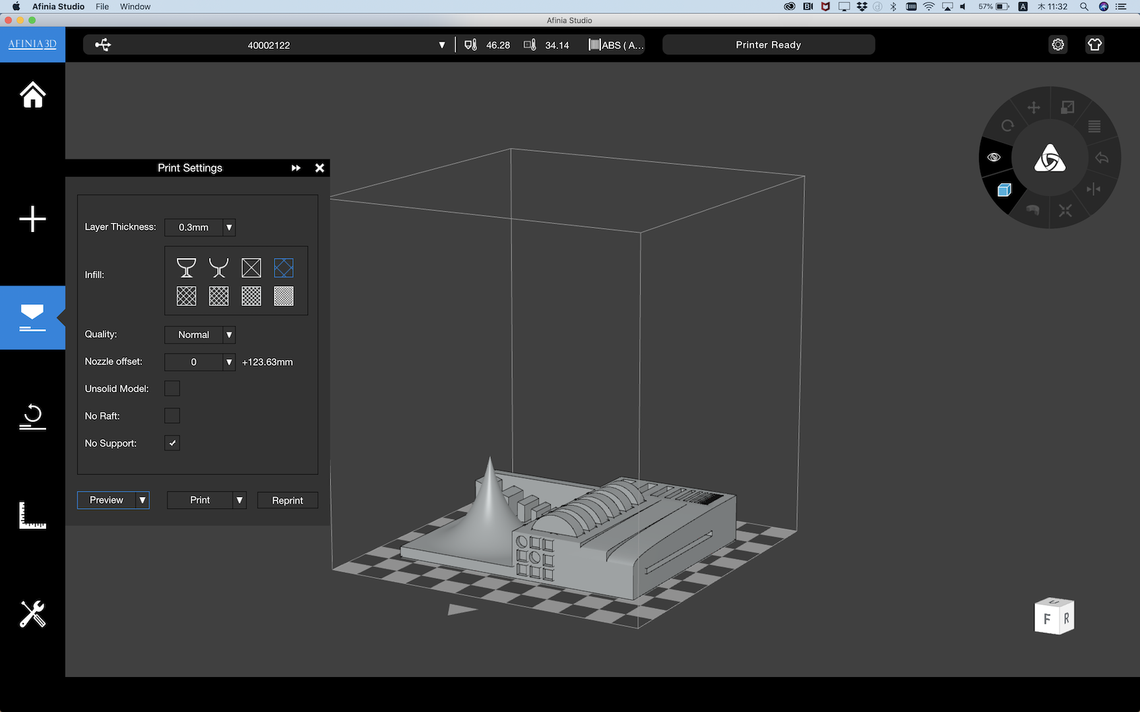Screen dimensions: 1140x712
Task: Select the Mirror tool on the wheel
Action: pos(1093,189)
